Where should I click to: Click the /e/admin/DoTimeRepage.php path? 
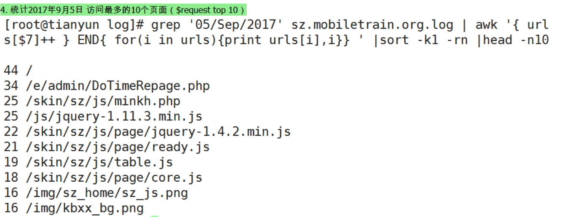[x=118, y=86]
